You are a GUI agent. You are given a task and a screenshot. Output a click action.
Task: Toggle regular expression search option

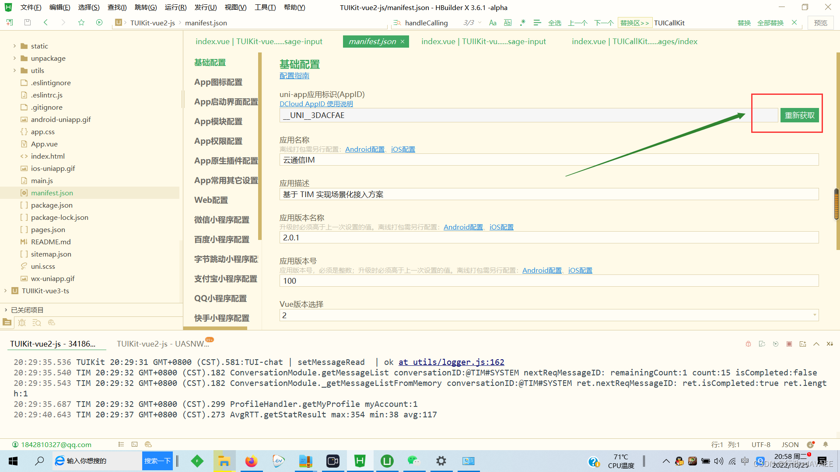click(x=522, y=23)
